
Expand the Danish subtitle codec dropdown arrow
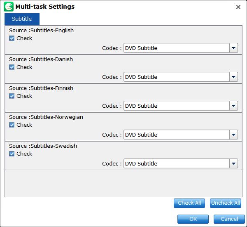click(x=233, y=77)
